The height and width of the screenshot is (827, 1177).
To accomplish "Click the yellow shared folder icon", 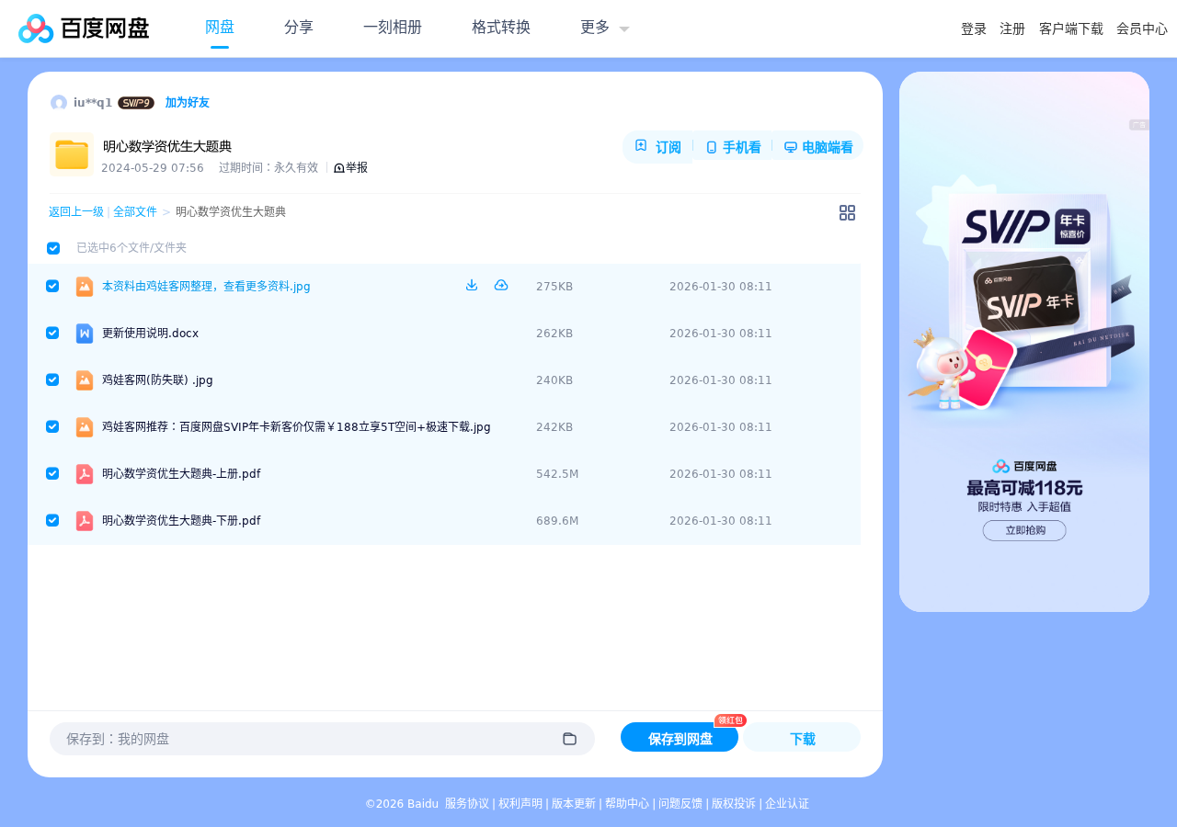I will [x=72, y=154].
